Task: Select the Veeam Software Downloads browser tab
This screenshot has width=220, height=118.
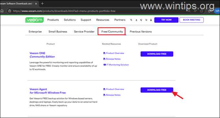Action: tap(17, 4)
